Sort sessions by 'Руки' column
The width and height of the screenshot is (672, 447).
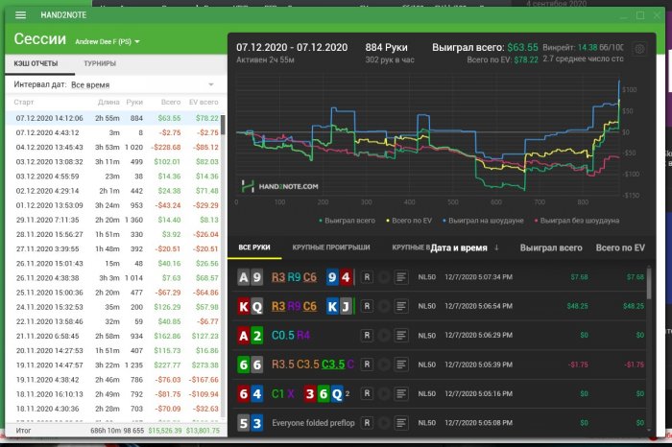(134, 102)
